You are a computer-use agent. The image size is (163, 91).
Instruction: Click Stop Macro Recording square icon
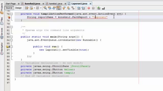pos(93,8)
